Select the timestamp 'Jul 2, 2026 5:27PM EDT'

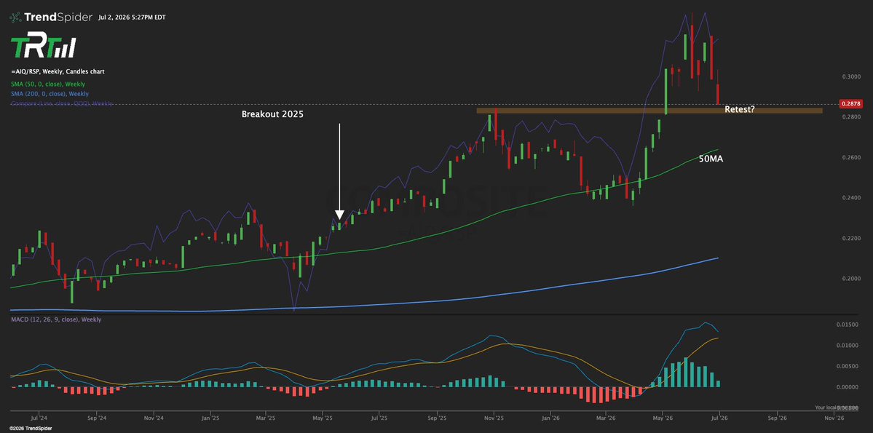[132, 17]
